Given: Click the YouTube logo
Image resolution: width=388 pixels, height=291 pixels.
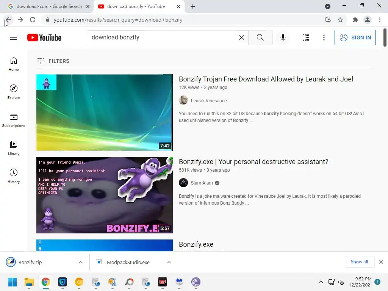Looking at the screenshot, I should coord(44,38).
